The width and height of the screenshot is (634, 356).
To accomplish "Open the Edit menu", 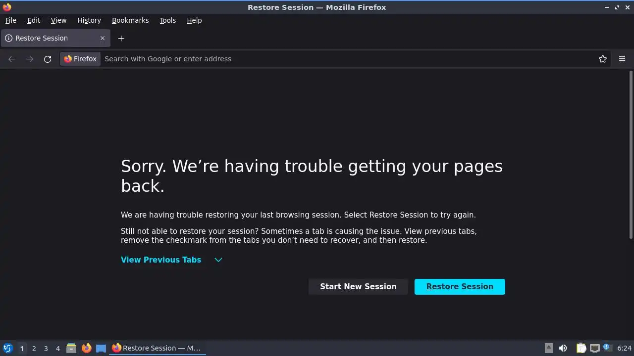I will point(34,20).
